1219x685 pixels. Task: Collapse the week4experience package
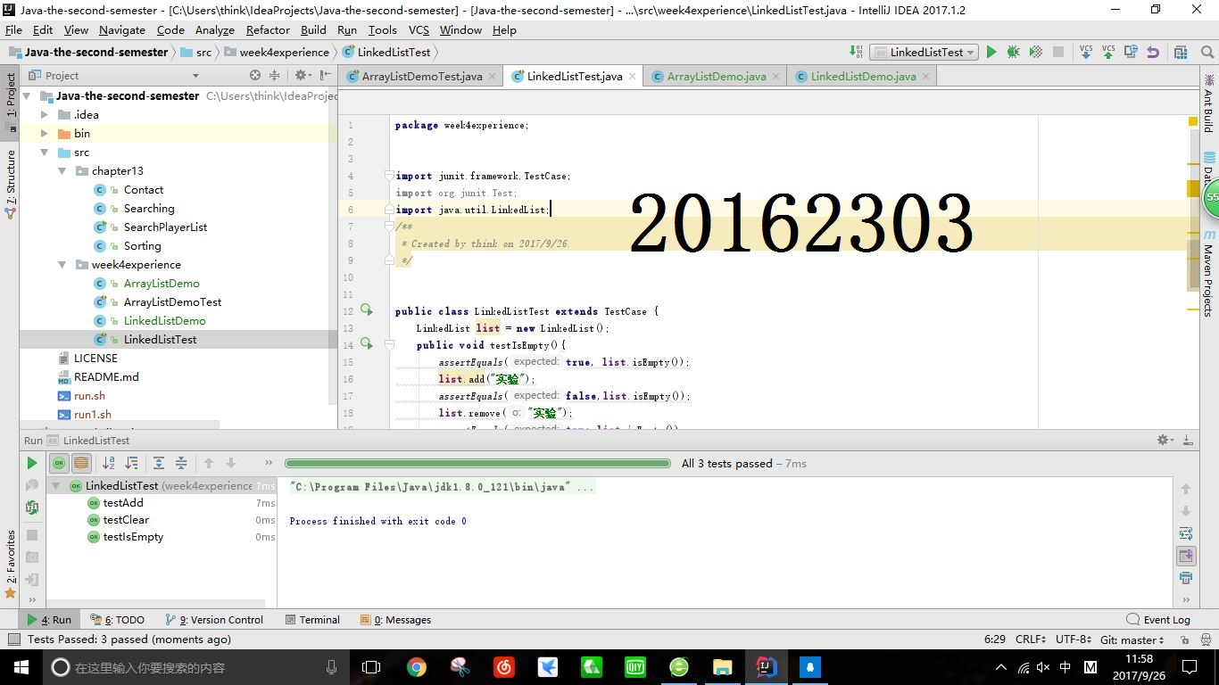62,265
